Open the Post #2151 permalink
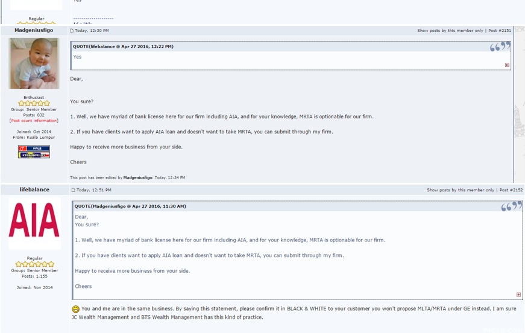 click(500, 30)
